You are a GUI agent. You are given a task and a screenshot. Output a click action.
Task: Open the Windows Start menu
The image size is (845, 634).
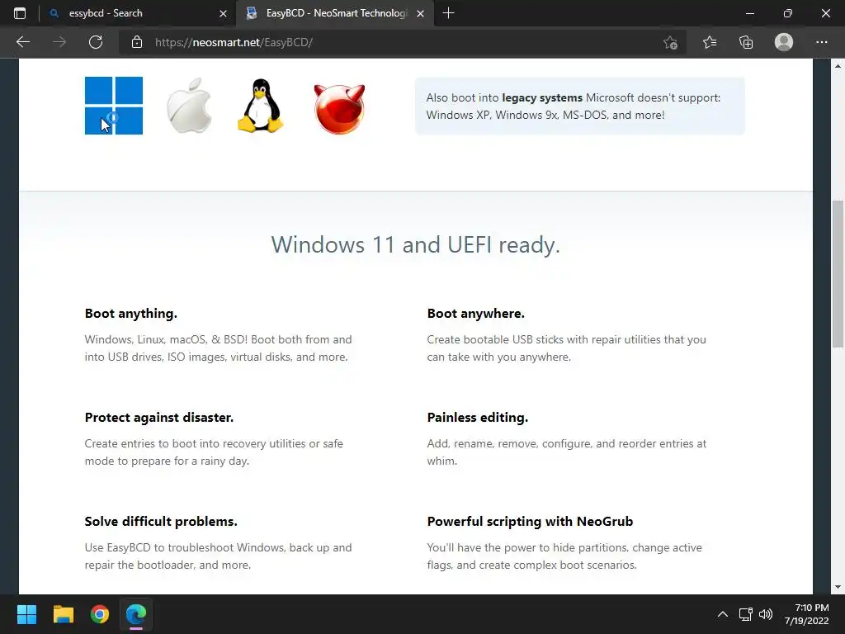point(26,614)
